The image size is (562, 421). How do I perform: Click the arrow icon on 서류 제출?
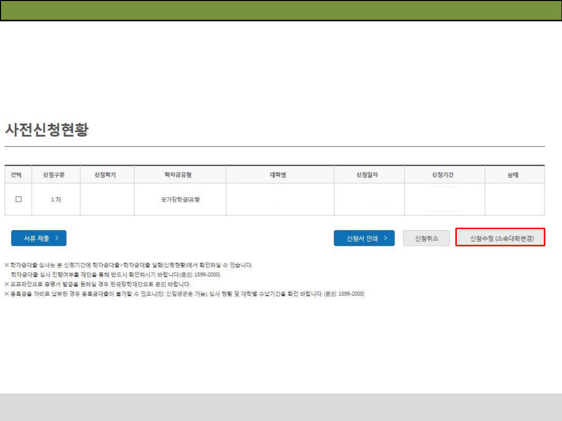pyautogui.click(x=57, y=238)
